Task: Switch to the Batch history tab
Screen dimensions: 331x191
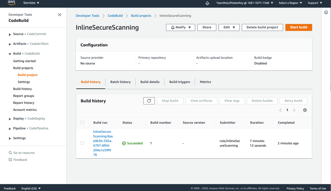Action: tap(120, 82)
